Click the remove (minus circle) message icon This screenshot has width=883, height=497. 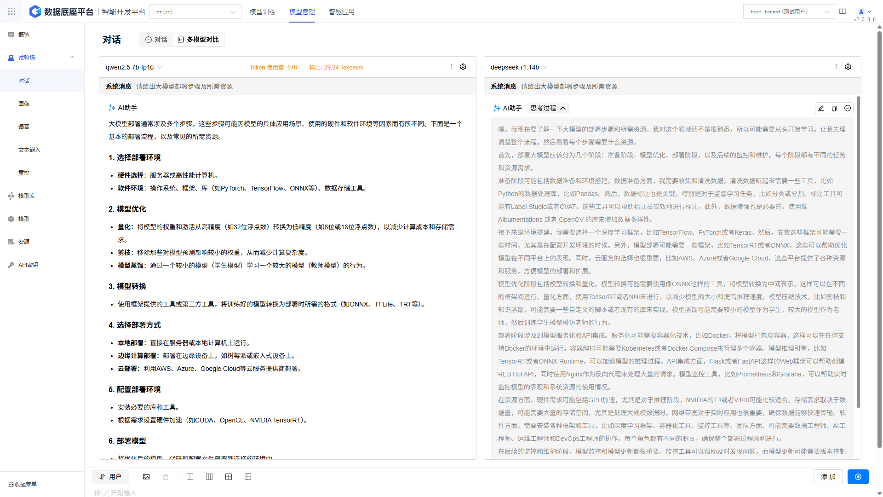(x=848, y=108)
